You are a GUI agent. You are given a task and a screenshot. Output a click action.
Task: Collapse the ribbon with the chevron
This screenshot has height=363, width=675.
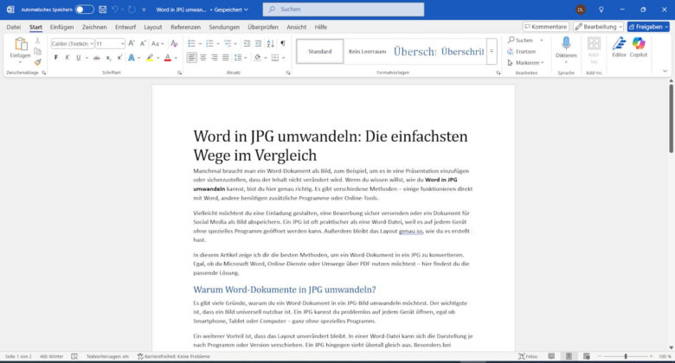coord(665,71)
